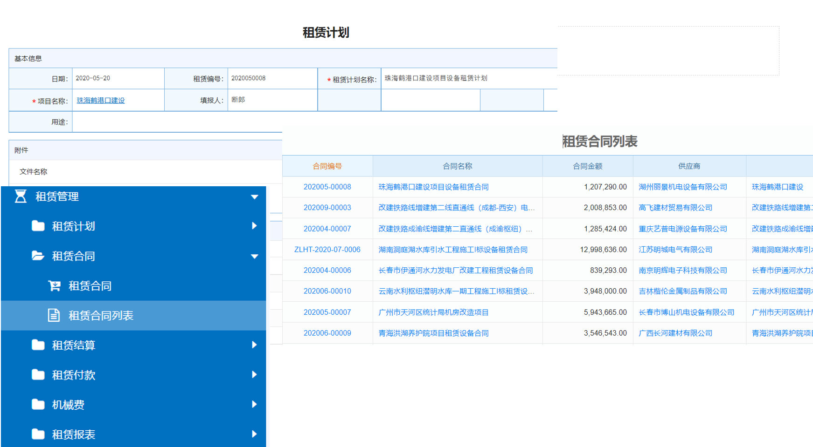Open contract number 202005-00008
Screen dimensions: 813x447
327,187
